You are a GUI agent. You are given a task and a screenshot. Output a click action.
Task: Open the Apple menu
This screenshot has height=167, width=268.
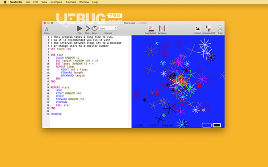click(x=5, y=2)
